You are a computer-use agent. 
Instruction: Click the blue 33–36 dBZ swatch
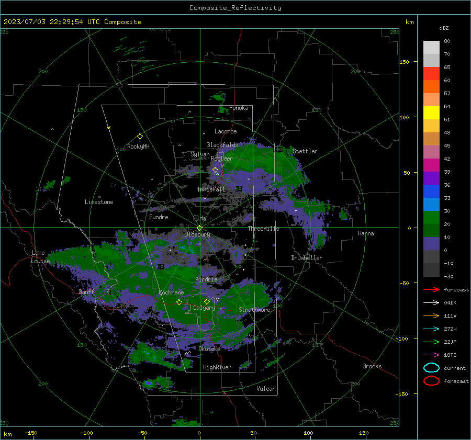(431, 191)
